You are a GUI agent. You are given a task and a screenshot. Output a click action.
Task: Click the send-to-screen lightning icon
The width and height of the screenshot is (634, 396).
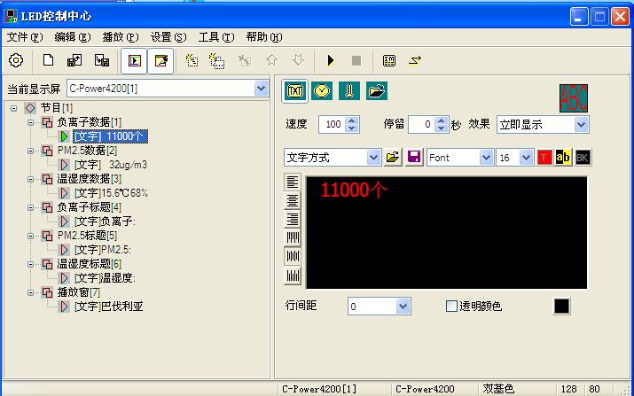(415, 61)
